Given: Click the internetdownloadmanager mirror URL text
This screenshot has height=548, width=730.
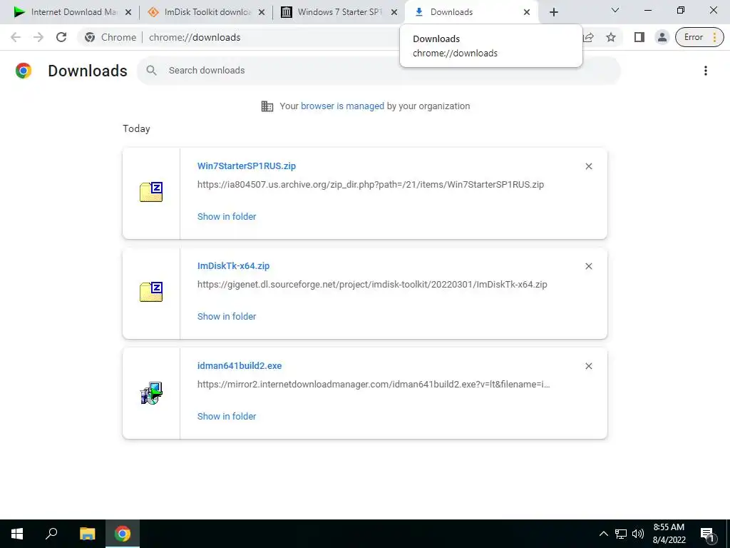Looking at the screenshot, I should [x=374, y=385].
